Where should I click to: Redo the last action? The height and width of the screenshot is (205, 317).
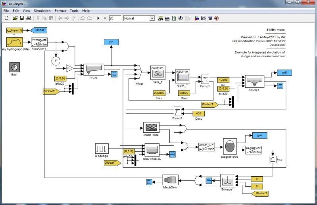point(89,18)
